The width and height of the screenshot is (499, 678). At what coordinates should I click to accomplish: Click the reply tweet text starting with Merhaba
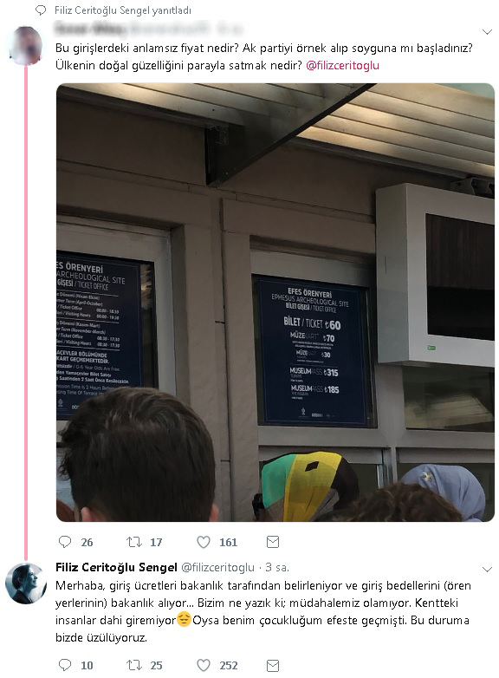pyautogui.click(x=262, y=611)
